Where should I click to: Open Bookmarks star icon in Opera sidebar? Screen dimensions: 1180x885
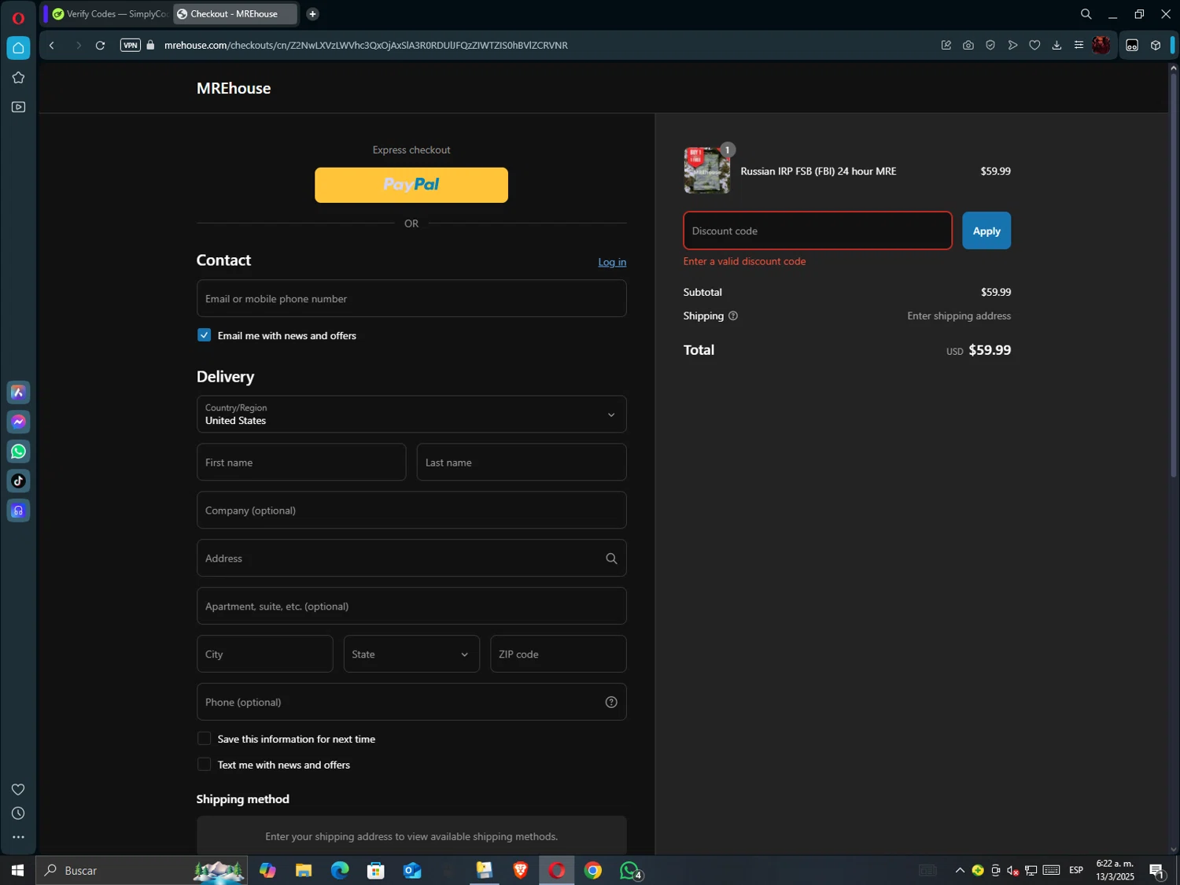pyautogui.click(x=18, y=77)
